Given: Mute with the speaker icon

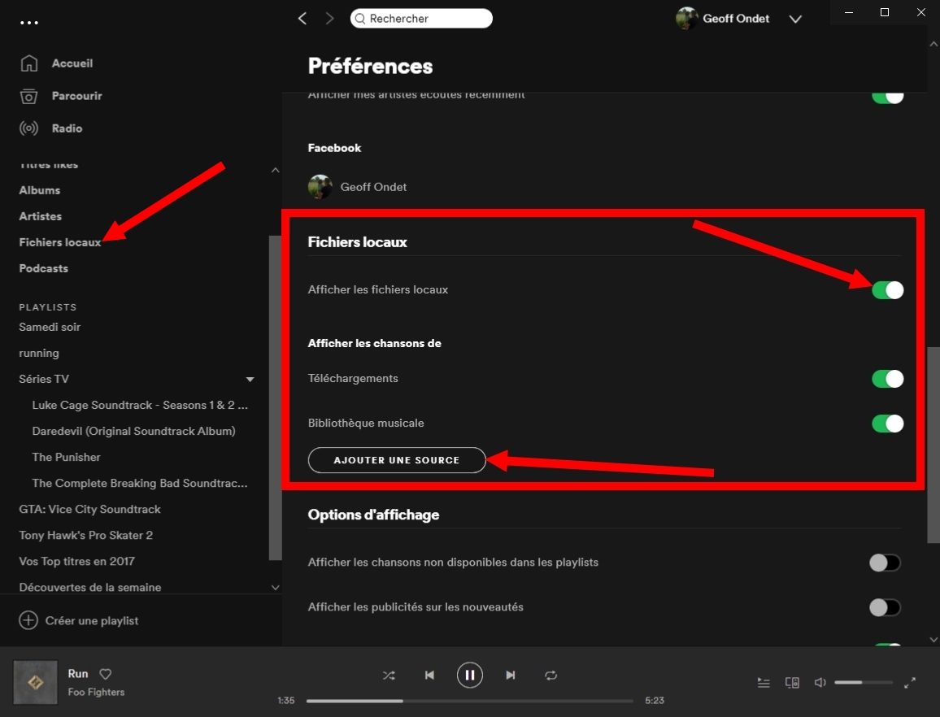Looking at the screenshot, I should coord(820,683).
